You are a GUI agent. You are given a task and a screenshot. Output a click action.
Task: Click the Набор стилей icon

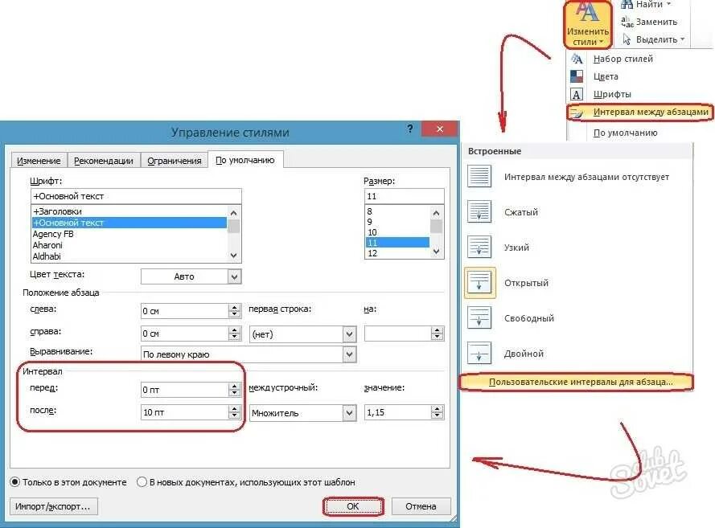[577, 59]
